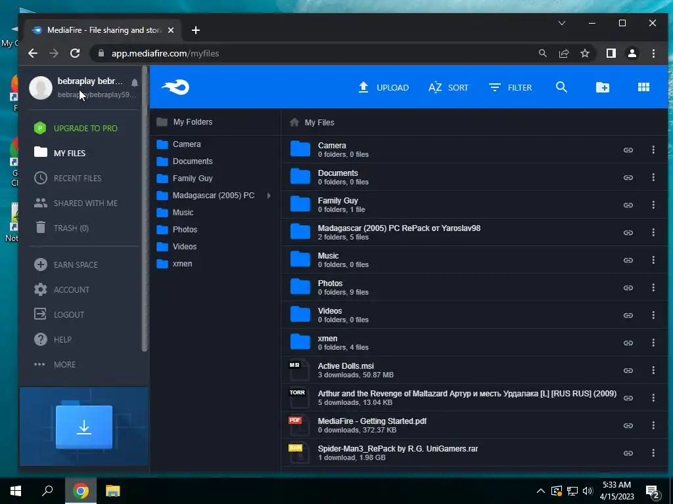The height and width of the screenshot is (504, 673).
Task: Click the new folder icon in header
Action: pyautogui.click(x=603, y=87)
